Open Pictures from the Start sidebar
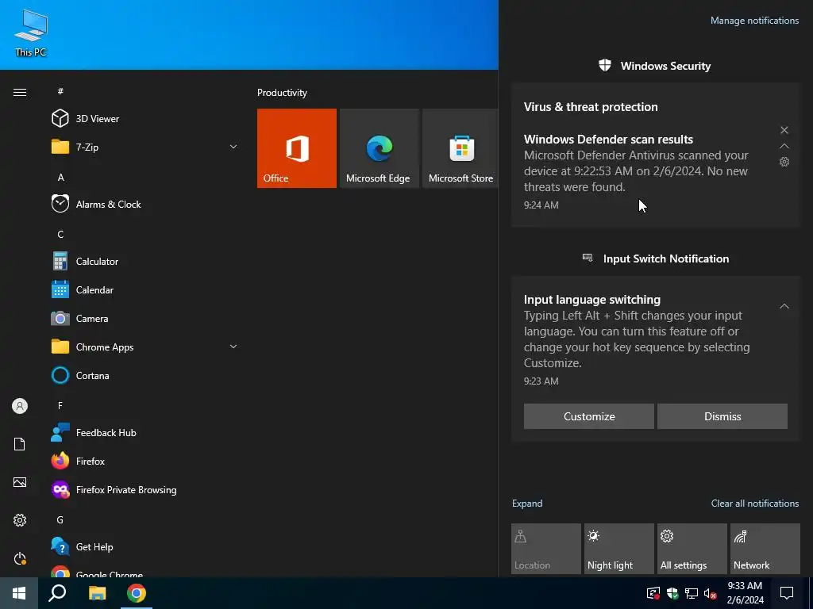Image resolution: width=813 pixels, height=609 pixels. (x=20, y=483)
